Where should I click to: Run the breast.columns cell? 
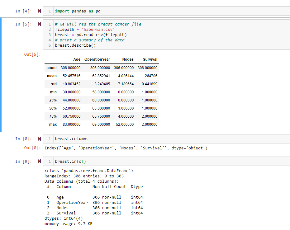pyautogui.click(x=39, y=138)
